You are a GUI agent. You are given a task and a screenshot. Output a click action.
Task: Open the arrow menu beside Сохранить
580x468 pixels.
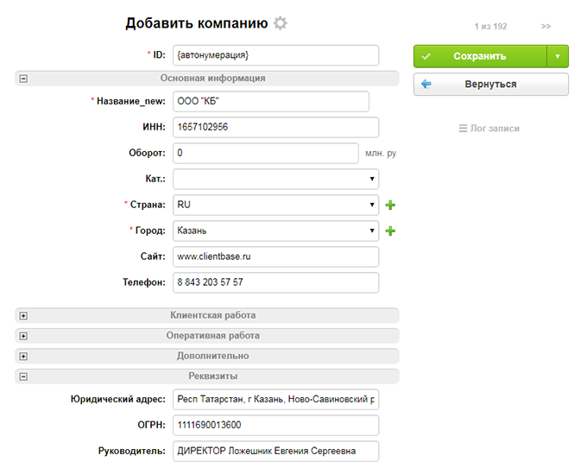click(558, 56)
